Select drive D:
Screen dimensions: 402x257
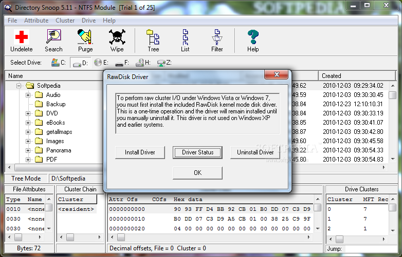[x=80, y=63]
